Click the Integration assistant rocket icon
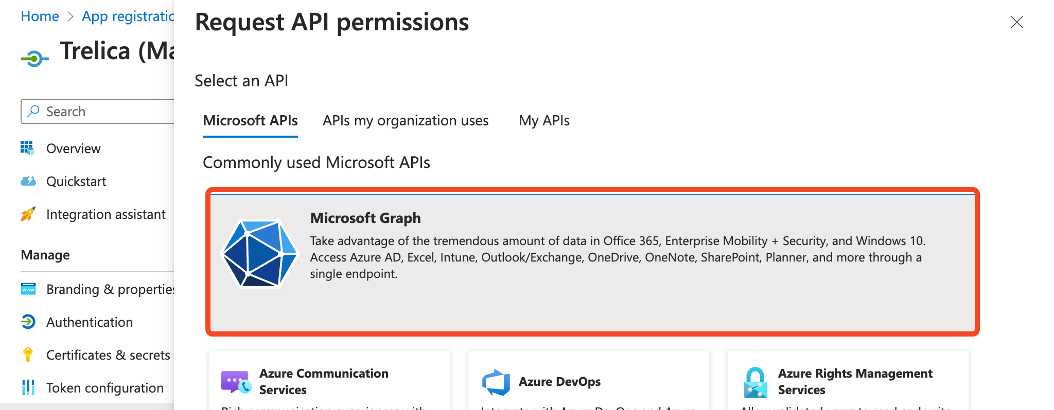Viewport: 1054px width, 410px height. click(28, 214)
